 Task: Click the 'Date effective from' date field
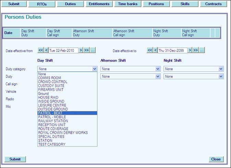tap(63, 50)
